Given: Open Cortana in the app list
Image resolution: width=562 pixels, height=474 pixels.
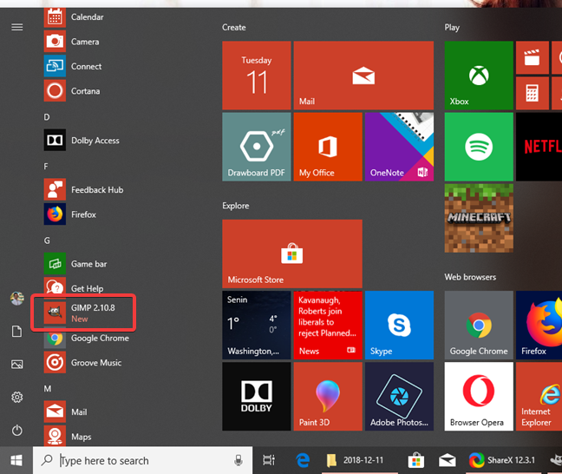Looking at the screenshot, I should tap(72, 91).
